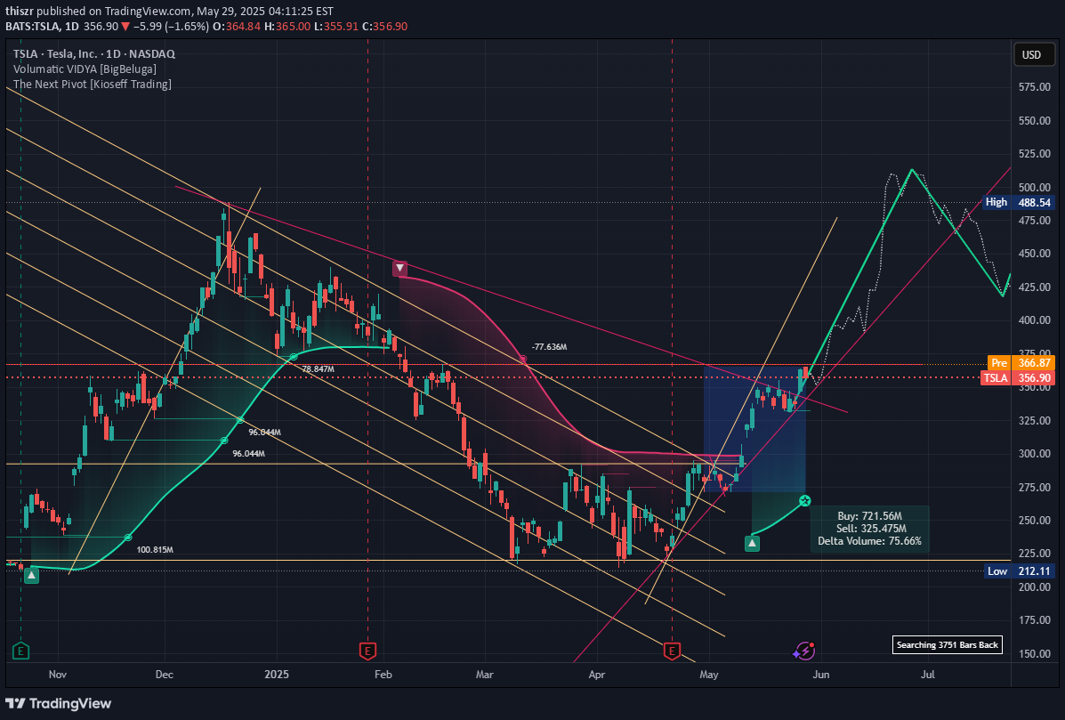
Task: Click the 'Searching 3751 Bars Back' label
Action: (x=947, y=644)
